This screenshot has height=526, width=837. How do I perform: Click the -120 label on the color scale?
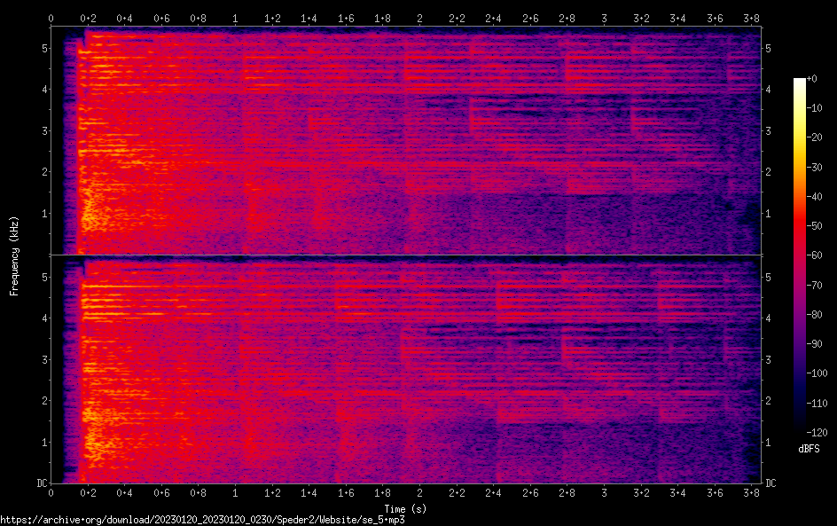(x=819, y=432)
